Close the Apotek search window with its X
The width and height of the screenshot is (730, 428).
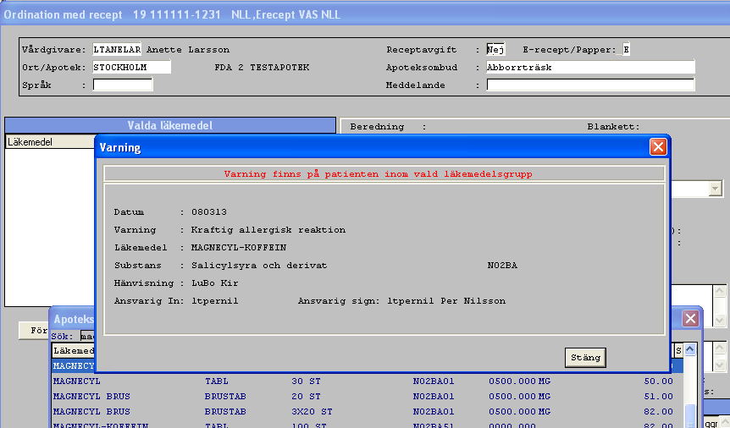point(690,319)
